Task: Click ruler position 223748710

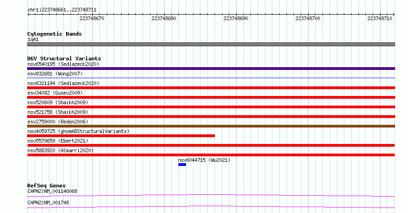Action: click(x=380, y=18)
